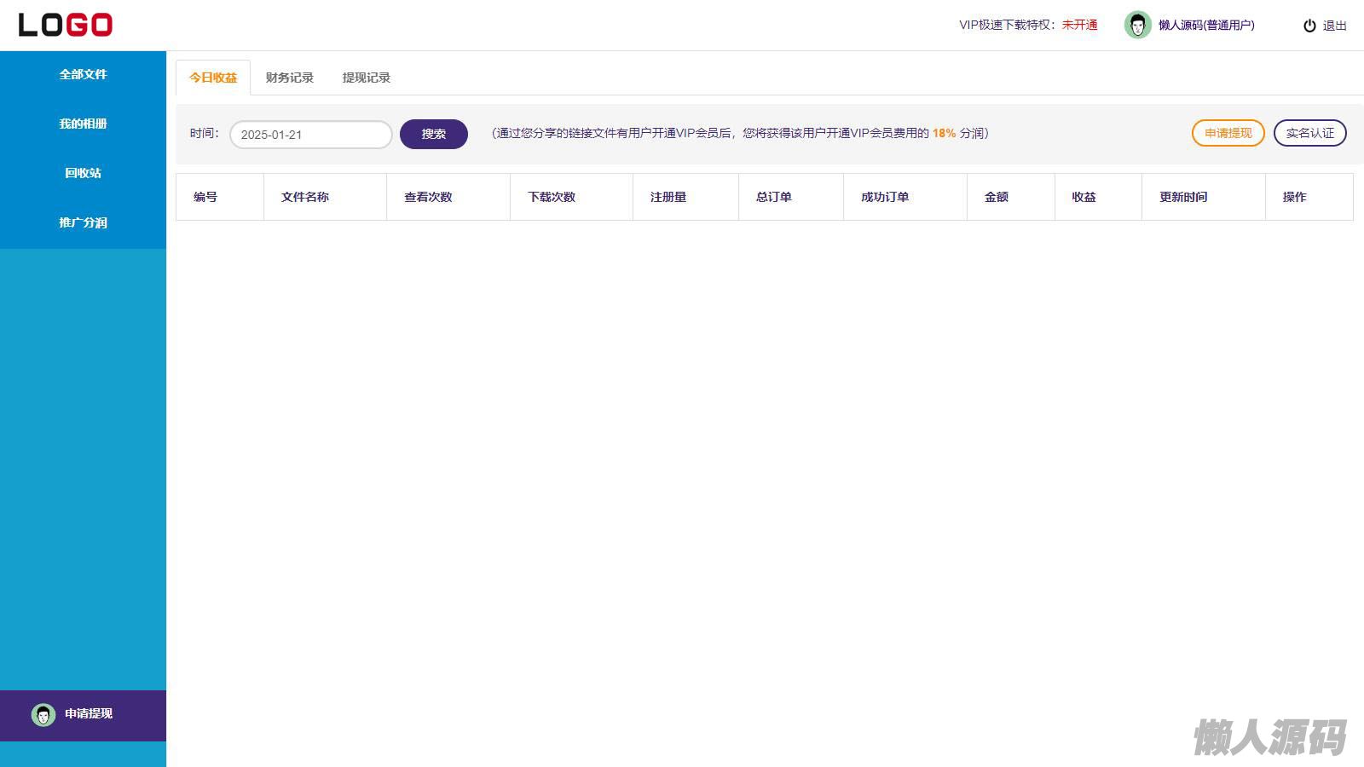Click the power icon to log out
This screenshot has width=1364, height=767.
(x=1309, y=26)
